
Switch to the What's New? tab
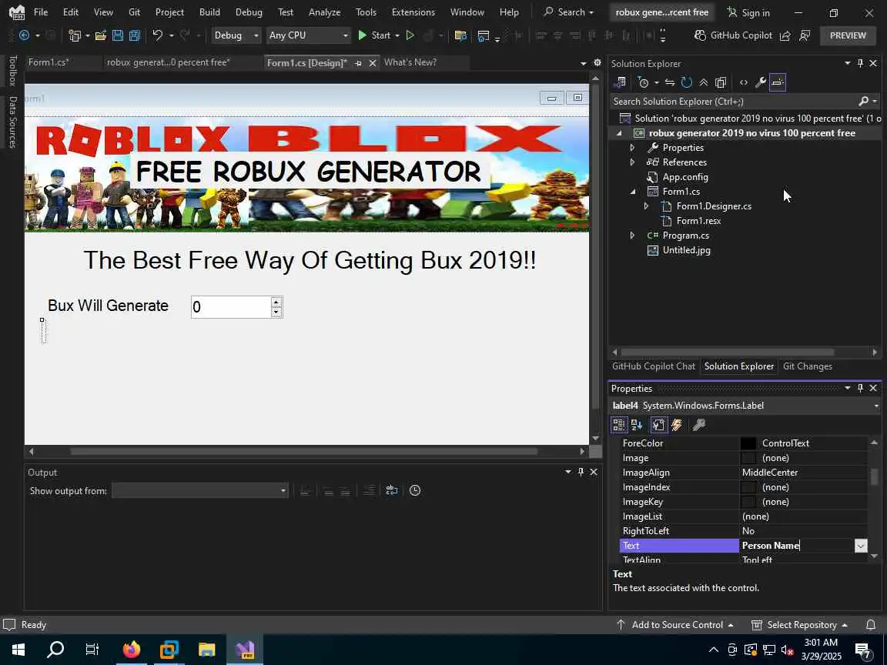(410, 62)
